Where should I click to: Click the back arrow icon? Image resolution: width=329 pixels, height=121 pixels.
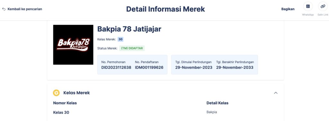pos(4,9)
